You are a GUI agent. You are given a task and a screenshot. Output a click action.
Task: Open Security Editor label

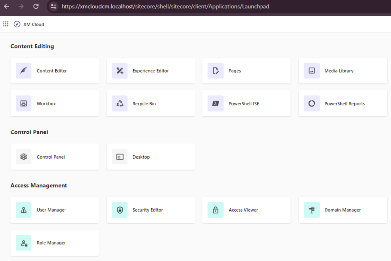click(148, 210)
